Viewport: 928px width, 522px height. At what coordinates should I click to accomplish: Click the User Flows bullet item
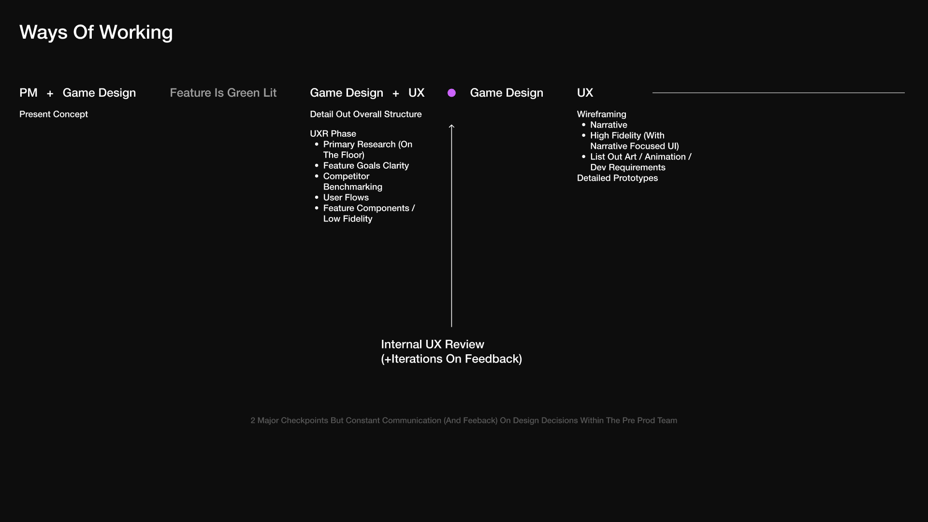(x=346, y=197)
